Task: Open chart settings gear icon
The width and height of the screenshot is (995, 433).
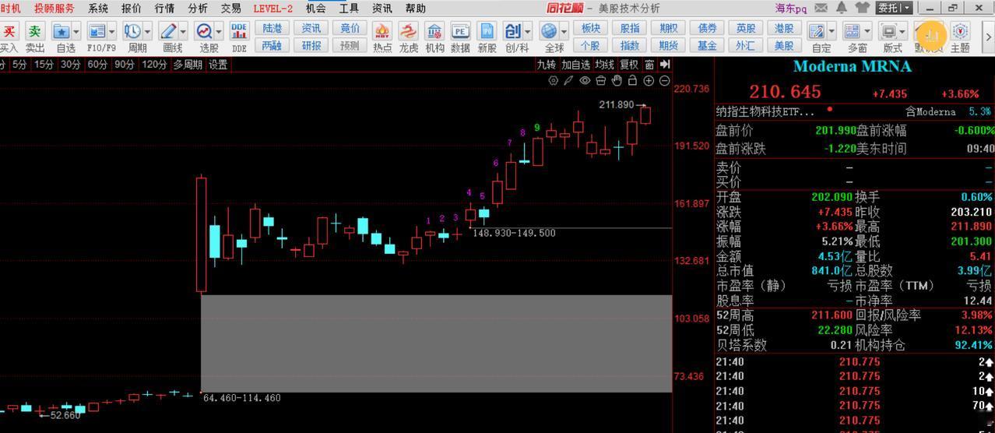Action: pos(554,80)
